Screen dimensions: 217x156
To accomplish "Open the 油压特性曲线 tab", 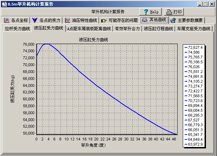I will (81, 20).
